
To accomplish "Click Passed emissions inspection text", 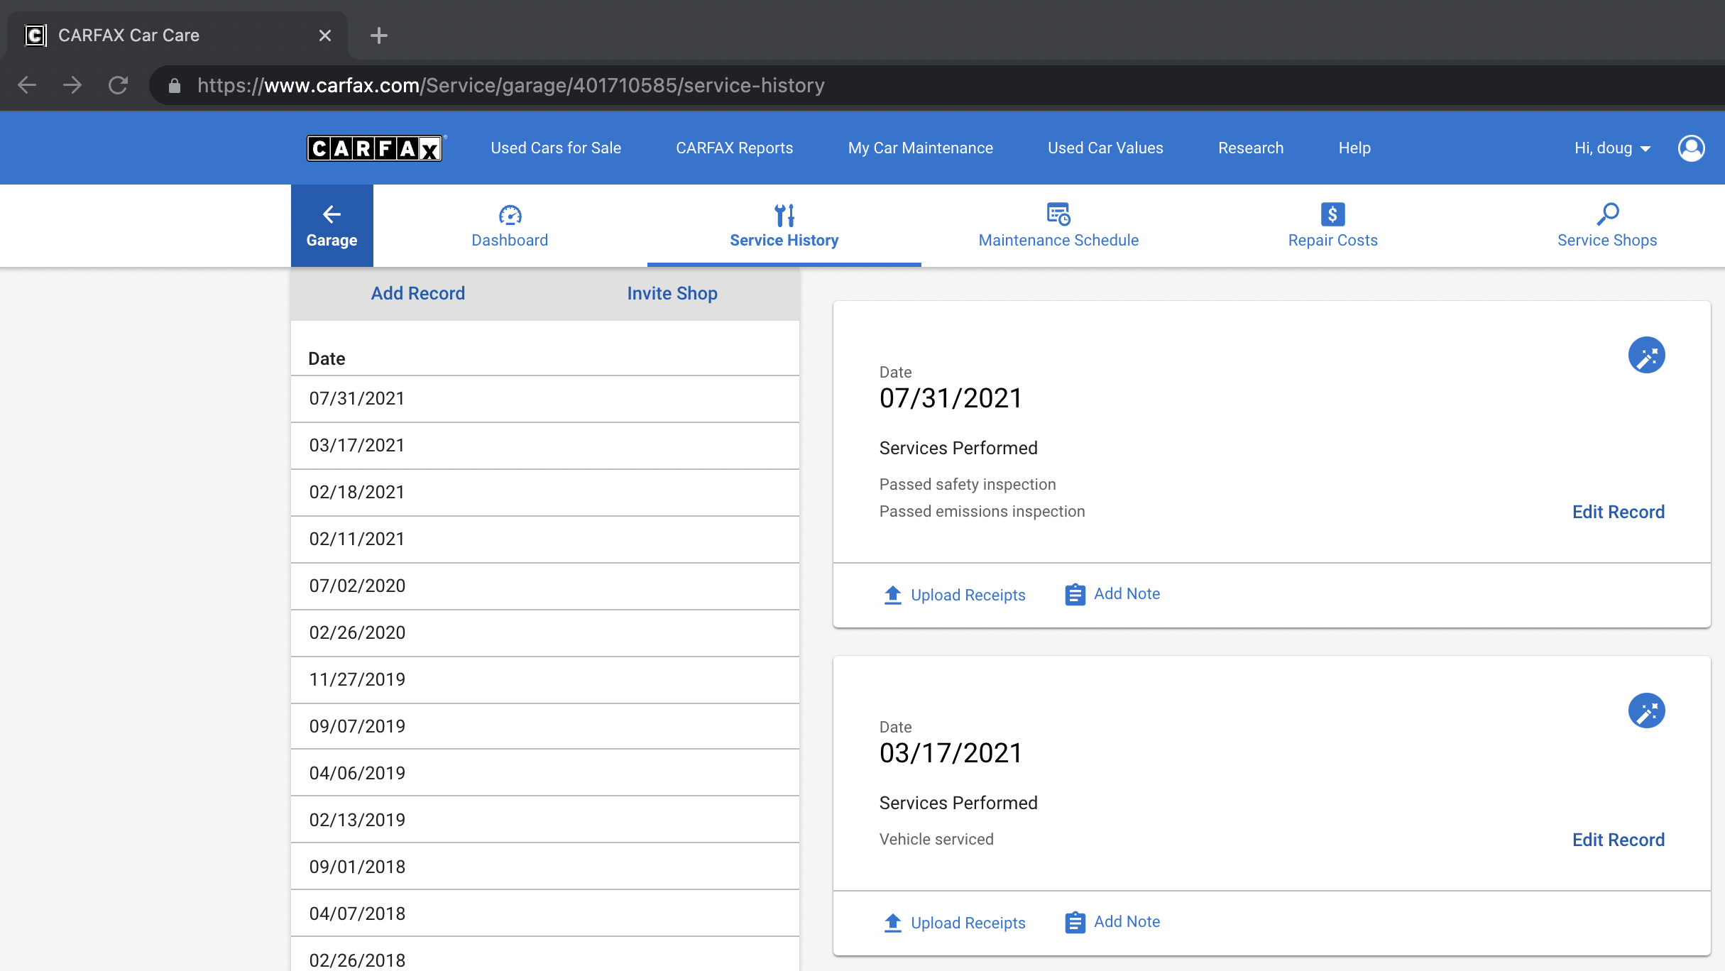I will [x=982, y=511].
